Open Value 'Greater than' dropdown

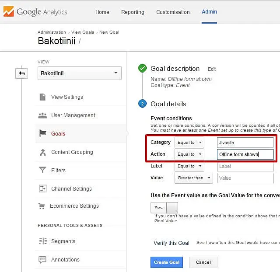coord(193,178)
